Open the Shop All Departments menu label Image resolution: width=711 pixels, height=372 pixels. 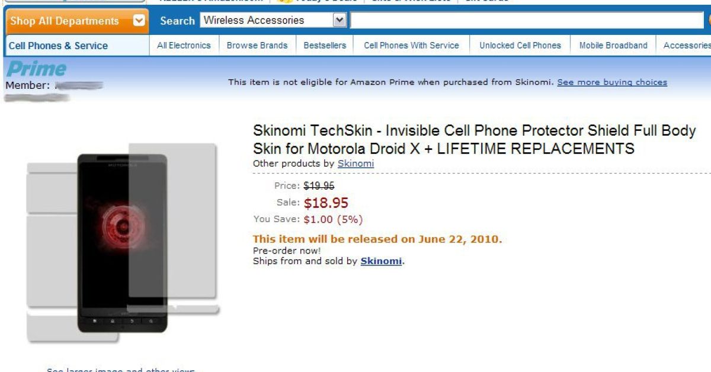pyautogui.click(x=65, y=21)
